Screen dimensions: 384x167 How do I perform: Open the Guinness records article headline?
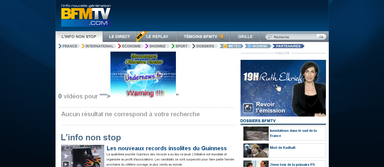pyautogui.click(x=167, y=148)
